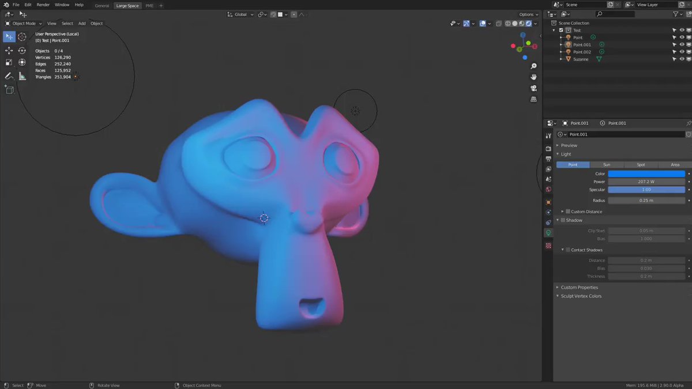Switch to the PME workspace tab
Screen dimensions: 692x389
(x=150, y=5)
